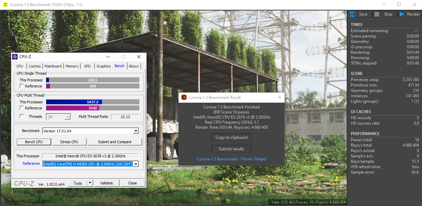Screen dimensions: 422x206
Task: Close the Corona Benchmark Result dialog
Action: point(279,97)
